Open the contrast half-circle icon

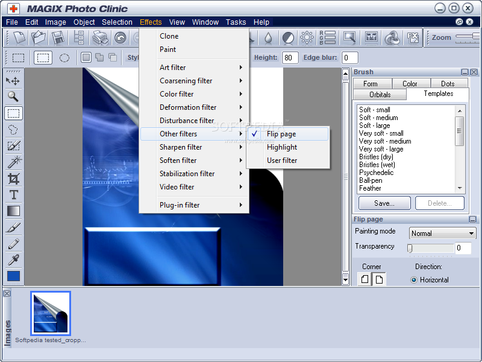point(288,38)
